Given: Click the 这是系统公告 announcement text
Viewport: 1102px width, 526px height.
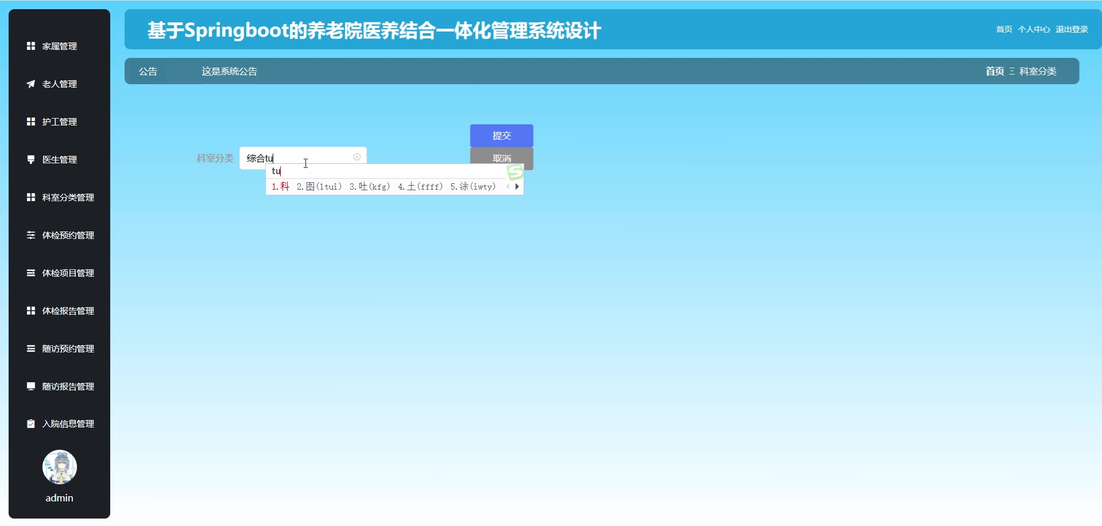Looking at the screenshot, I should 229,71.
